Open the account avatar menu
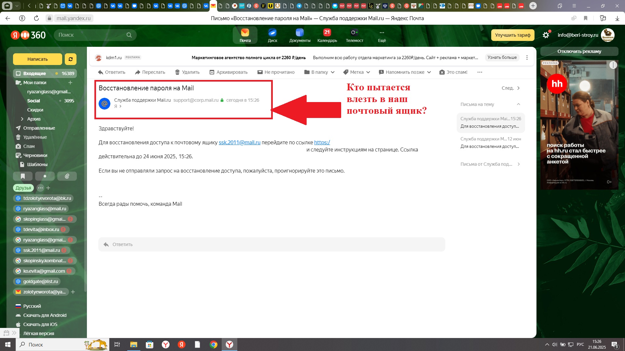The width and height of the screenshot is (625, 351). [607, 35]
